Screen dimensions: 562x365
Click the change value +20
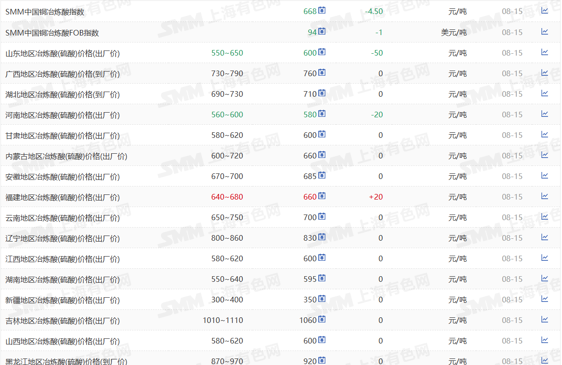(376, 197)
